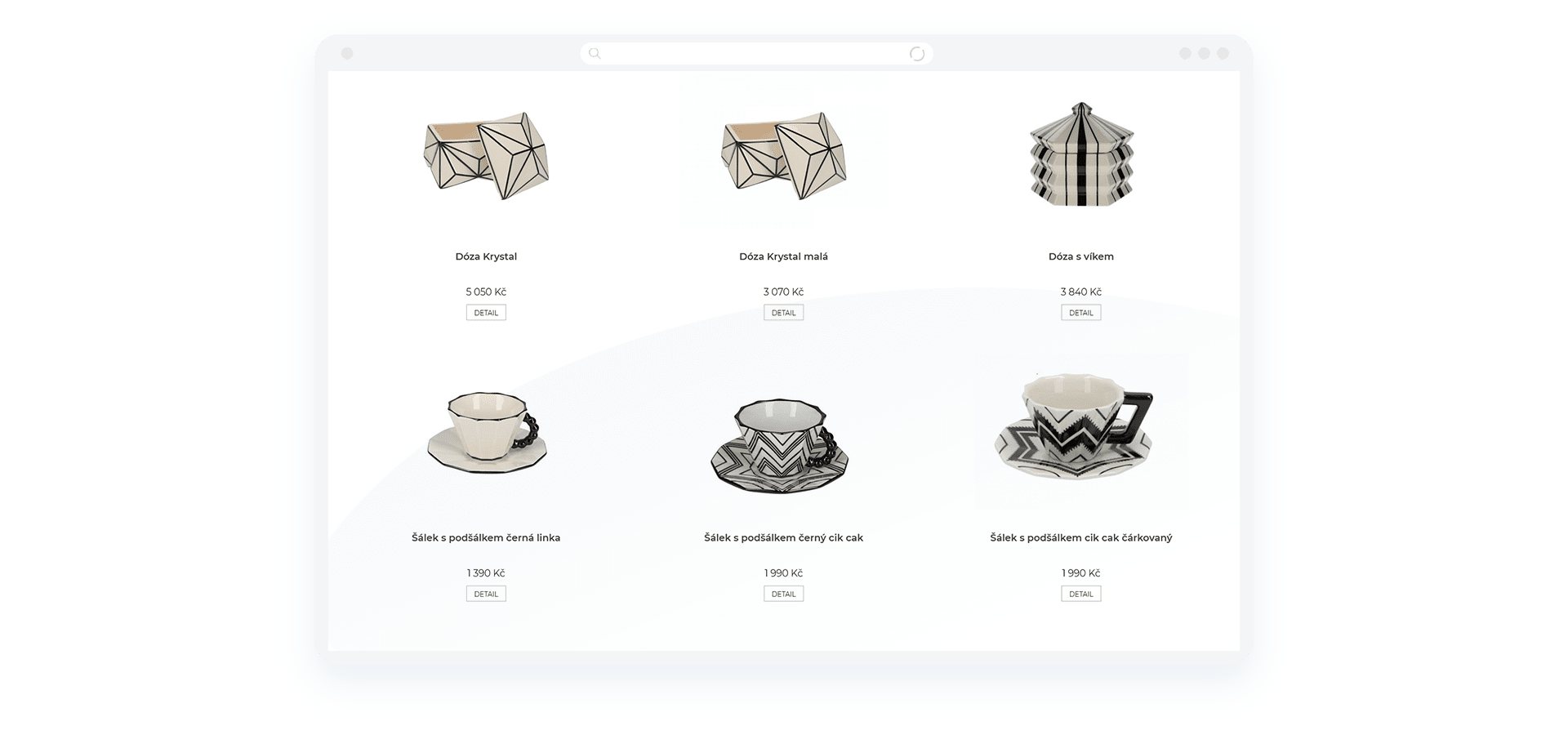Open DETAIL for Dóza Krystal malá

click(783, 313)
